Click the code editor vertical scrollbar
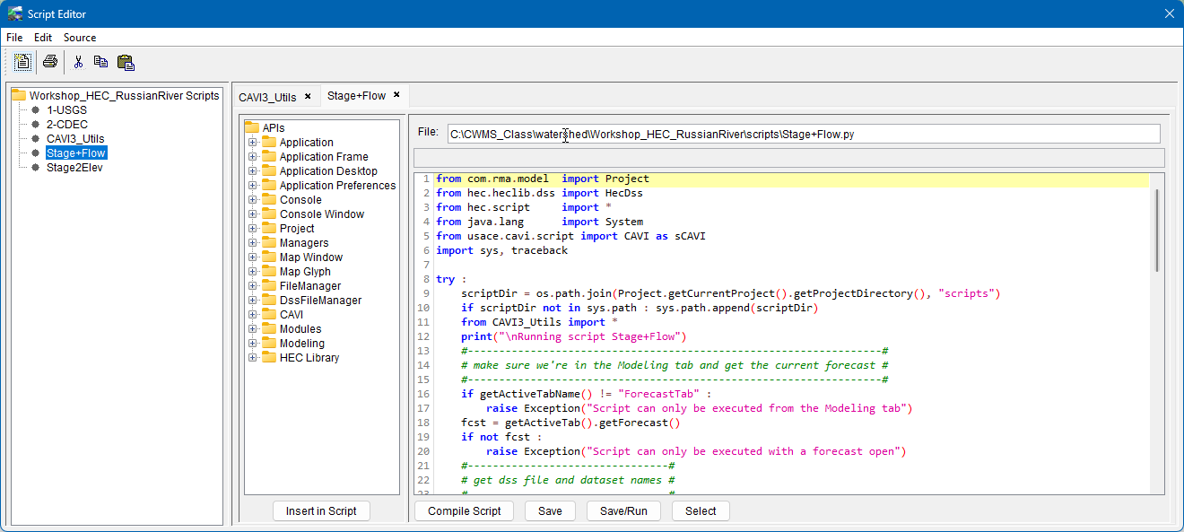1184x532 pixels. (x=1156, y=230)
